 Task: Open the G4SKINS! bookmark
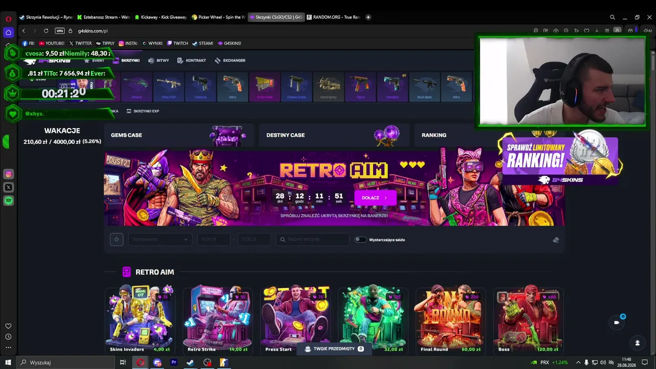tap(229, 44)
